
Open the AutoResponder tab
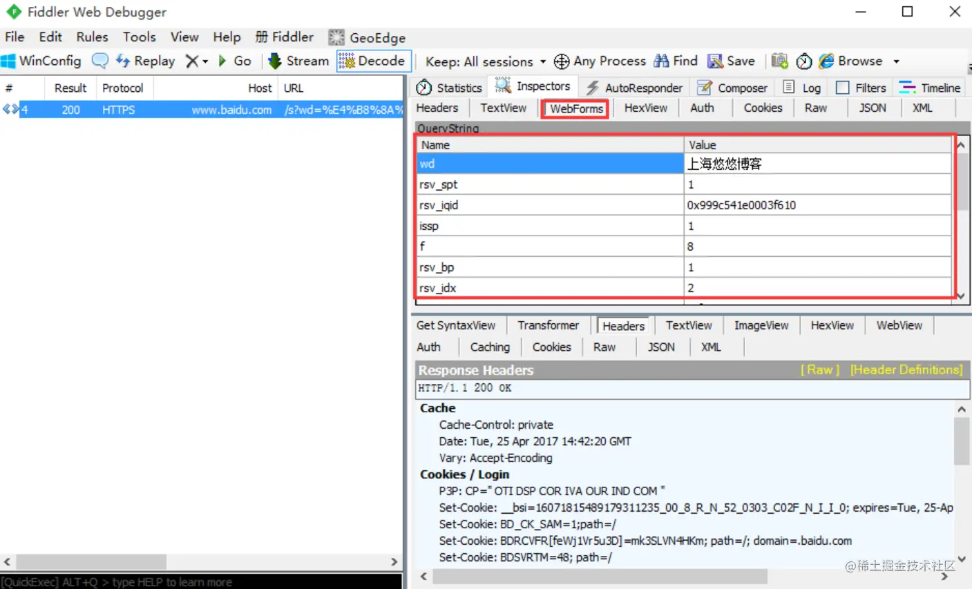634,88
